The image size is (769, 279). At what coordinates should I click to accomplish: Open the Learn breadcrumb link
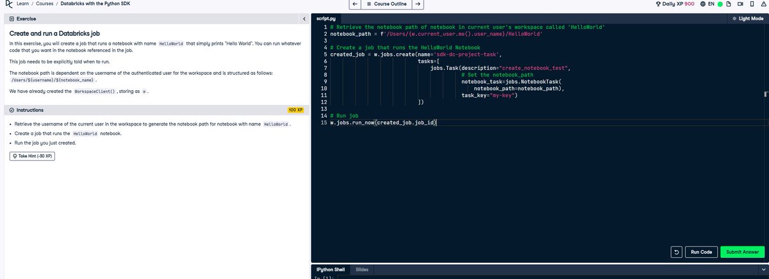pyautogui.click(x=22, y=4)
